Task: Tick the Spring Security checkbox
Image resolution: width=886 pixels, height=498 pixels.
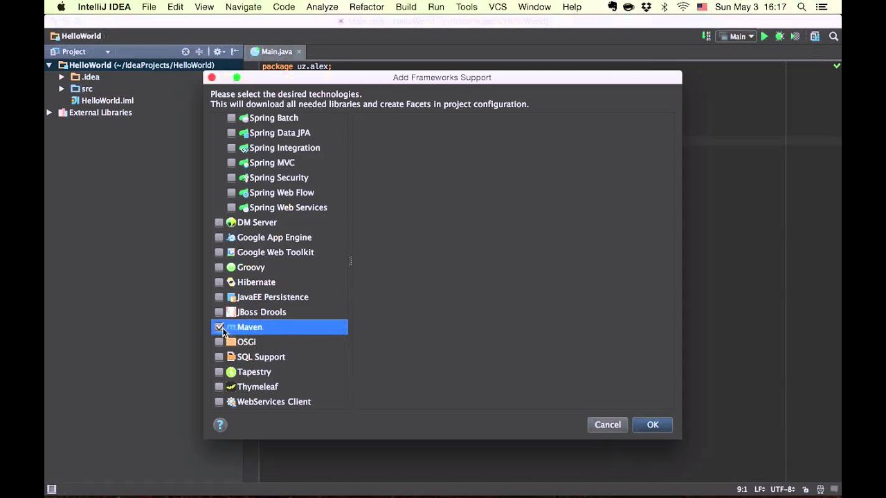Action: (x=231, y=178)
